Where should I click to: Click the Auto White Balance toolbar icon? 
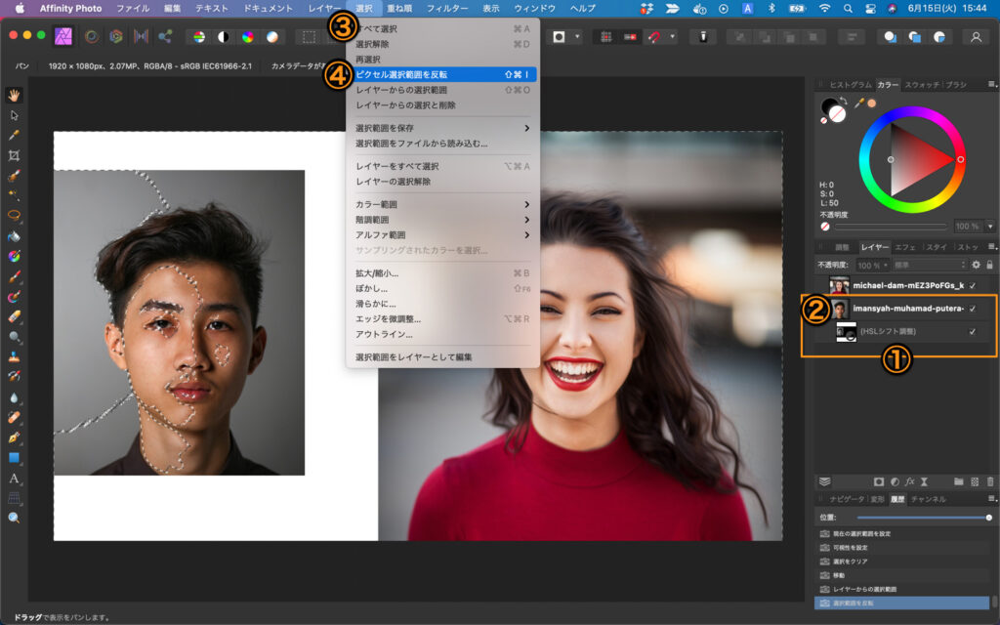tap(271, 36)
